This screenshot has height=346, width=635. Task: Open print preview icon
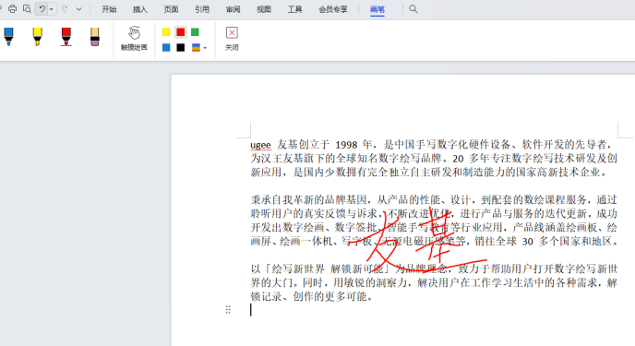[27, 9]
